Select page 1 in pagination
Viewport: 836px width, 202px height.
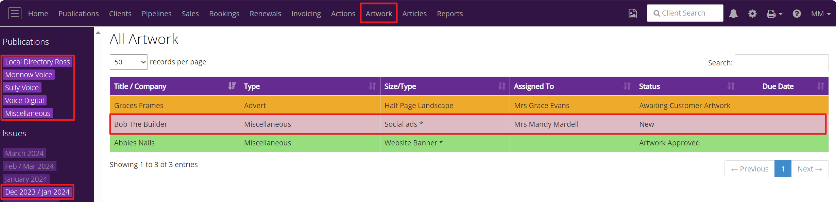[x=783, y=169]
